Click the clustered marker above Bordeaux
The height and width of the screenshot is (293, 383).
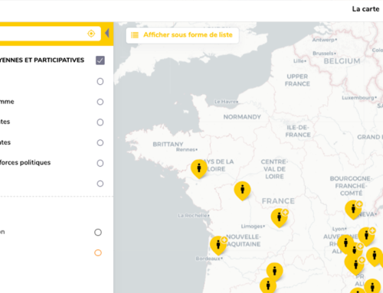click(x=218, y=245)
